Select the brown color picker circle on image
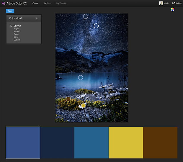The width and height of the screenshot is (183, 162). click(x=68, y=99)
